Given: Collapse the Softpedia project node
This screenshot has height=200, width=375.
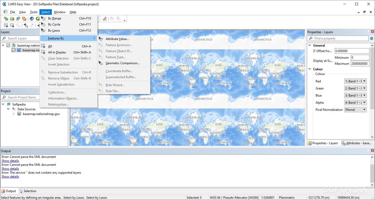Looking at the screenshot, I should [3, 104].
